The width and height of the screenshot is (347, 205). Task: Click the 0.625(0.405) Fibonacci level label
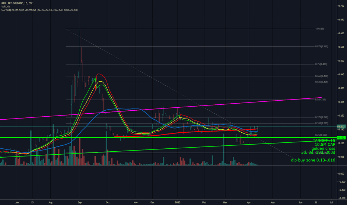[322, 82]
